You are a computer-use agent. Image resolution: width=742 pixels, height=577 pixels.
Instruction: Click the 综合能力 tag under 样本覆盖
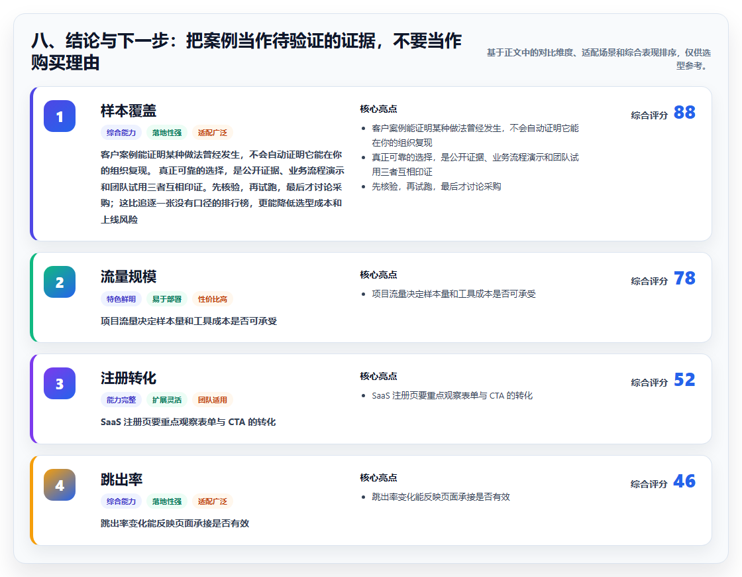point(121,133)
